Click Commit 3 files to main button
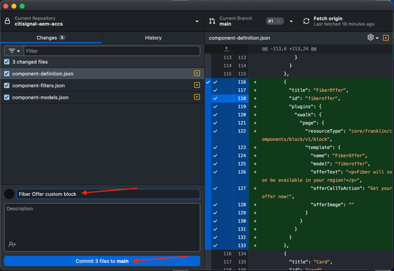This screenshot has height=271, width=394. tap(102, 261)
